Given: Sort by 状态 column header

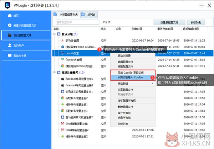Looking at the screenshot, I should (x=103, y=29).
